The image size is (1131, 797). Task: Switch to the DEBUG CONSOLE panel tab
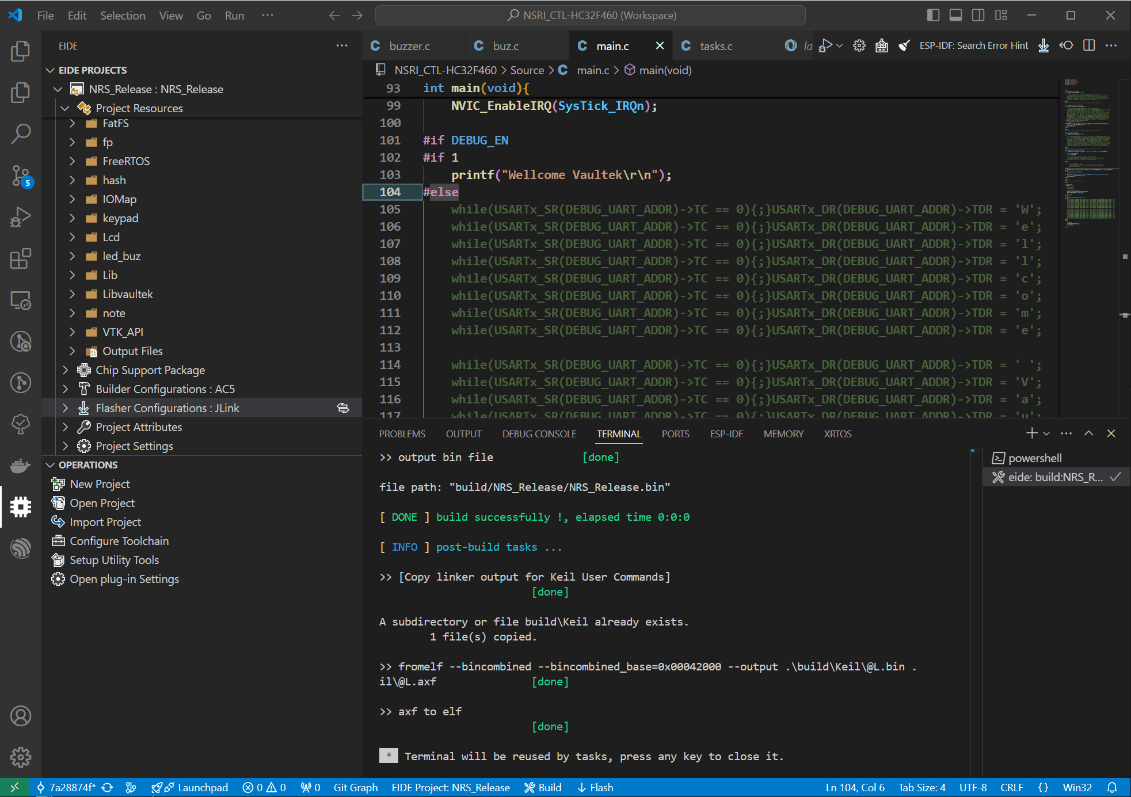coord(539,434)
